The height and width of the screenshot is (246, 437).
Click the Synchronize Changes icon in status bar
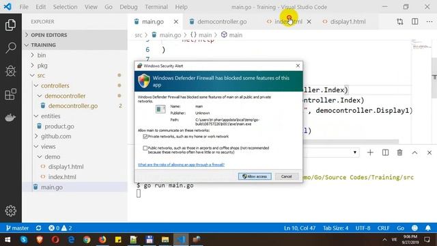[38, 228]
